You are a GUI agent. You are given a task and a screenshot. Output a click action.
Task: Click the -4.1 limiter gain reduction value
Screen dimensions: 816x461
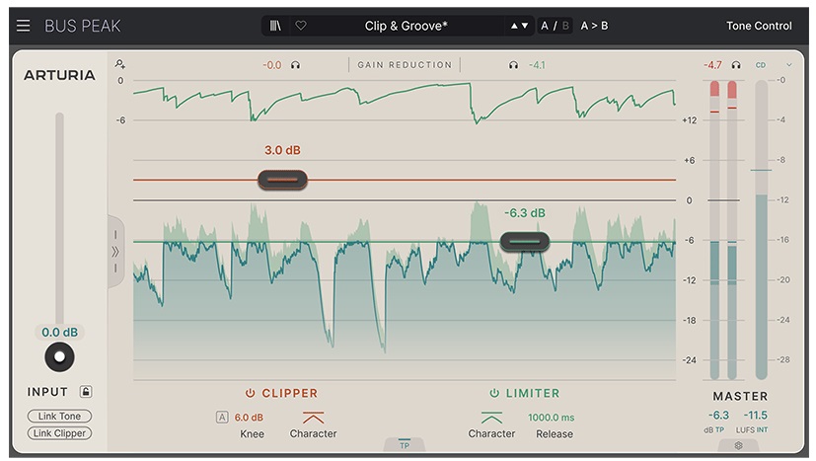537,65
